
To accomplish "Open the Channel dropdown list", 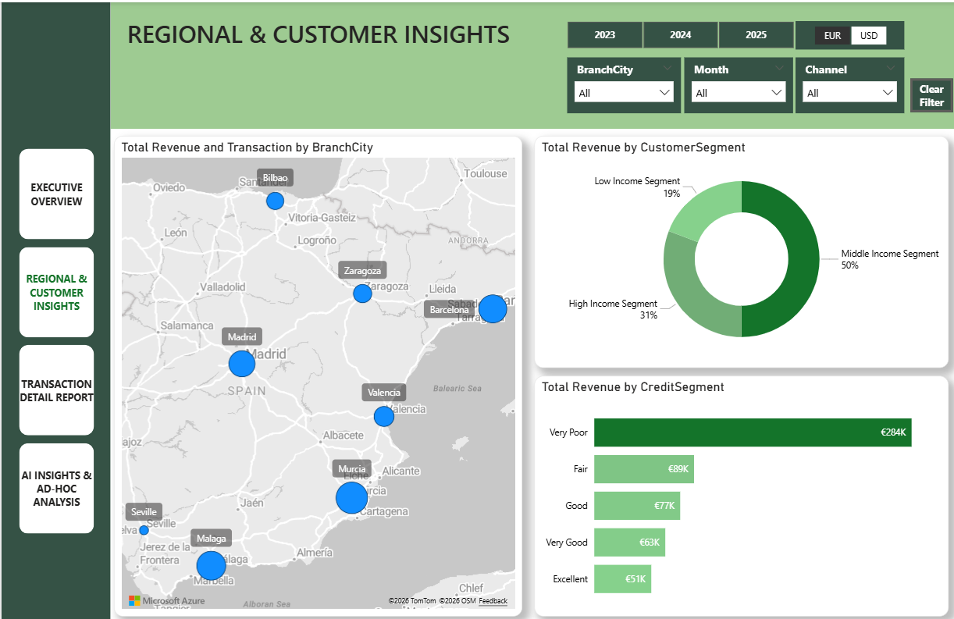I will [x=850, y=93].
